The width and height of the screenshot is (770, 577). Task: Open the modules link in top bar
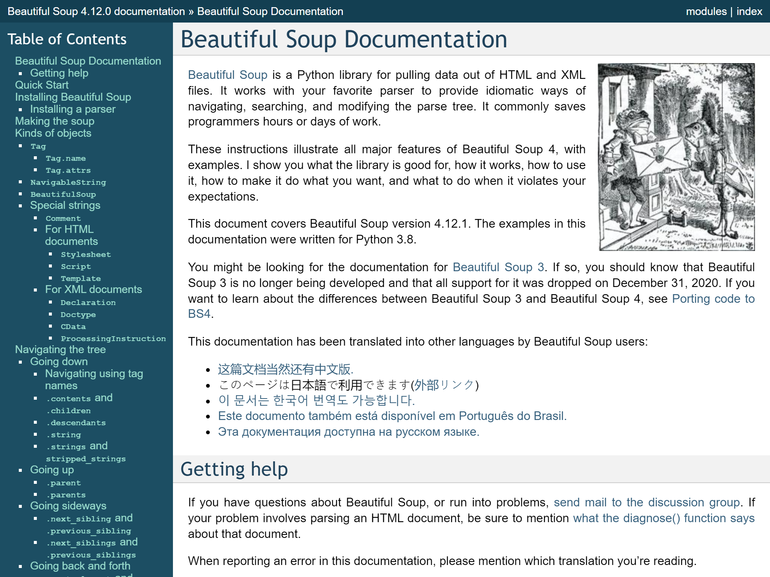point(706,11)
